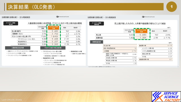Click the テーマパーク事業 営業利益 badge
Viewport: 181px width, 102px height.
[x=96, y=24]
